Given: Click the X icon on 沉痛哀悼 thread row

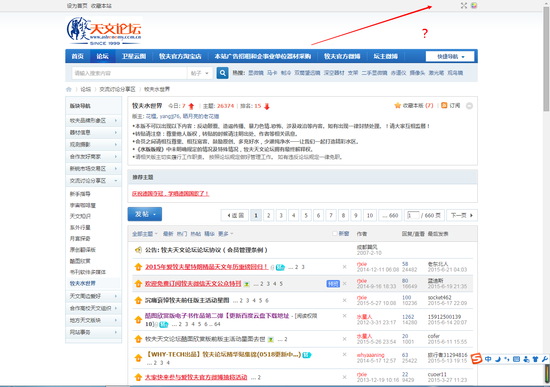Looking at the screenshot, I should [344, 300].
